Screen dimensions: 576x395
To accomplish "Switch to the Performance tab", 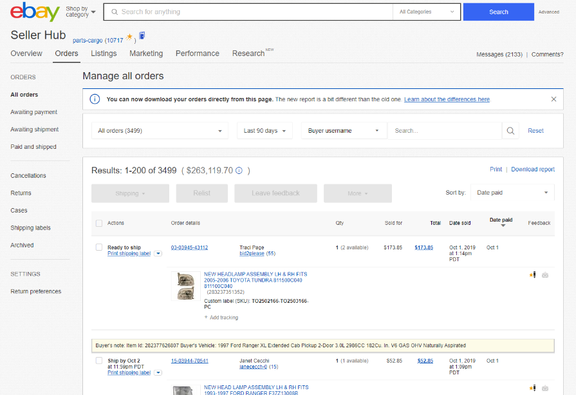I will pos(197,53).
